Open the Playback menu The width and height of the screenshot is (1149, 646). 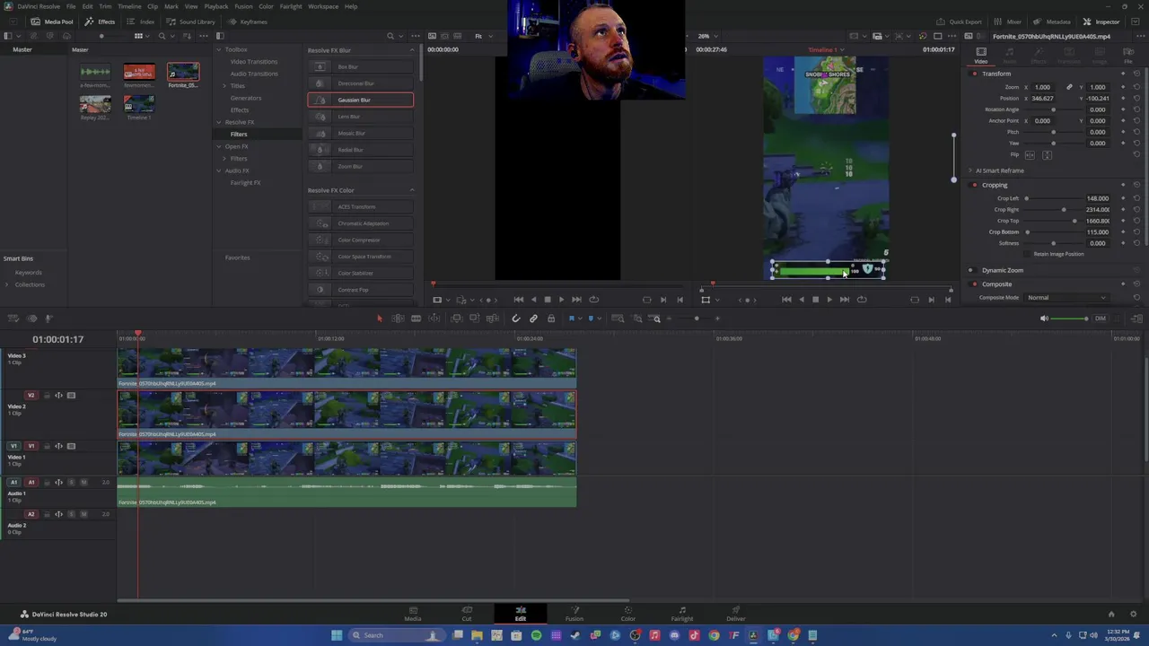pyautogui.click(x=216, y=6)
